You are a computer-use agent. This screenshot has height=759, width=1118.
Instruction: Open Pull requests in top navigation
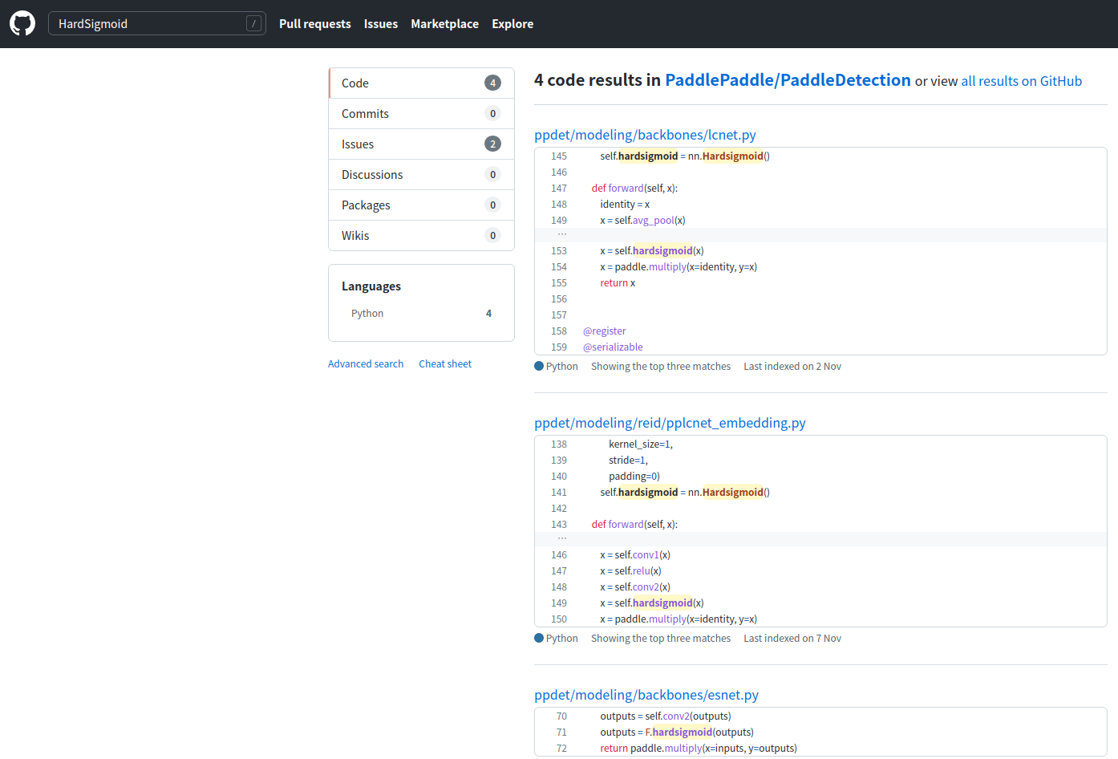coord(315,24)
